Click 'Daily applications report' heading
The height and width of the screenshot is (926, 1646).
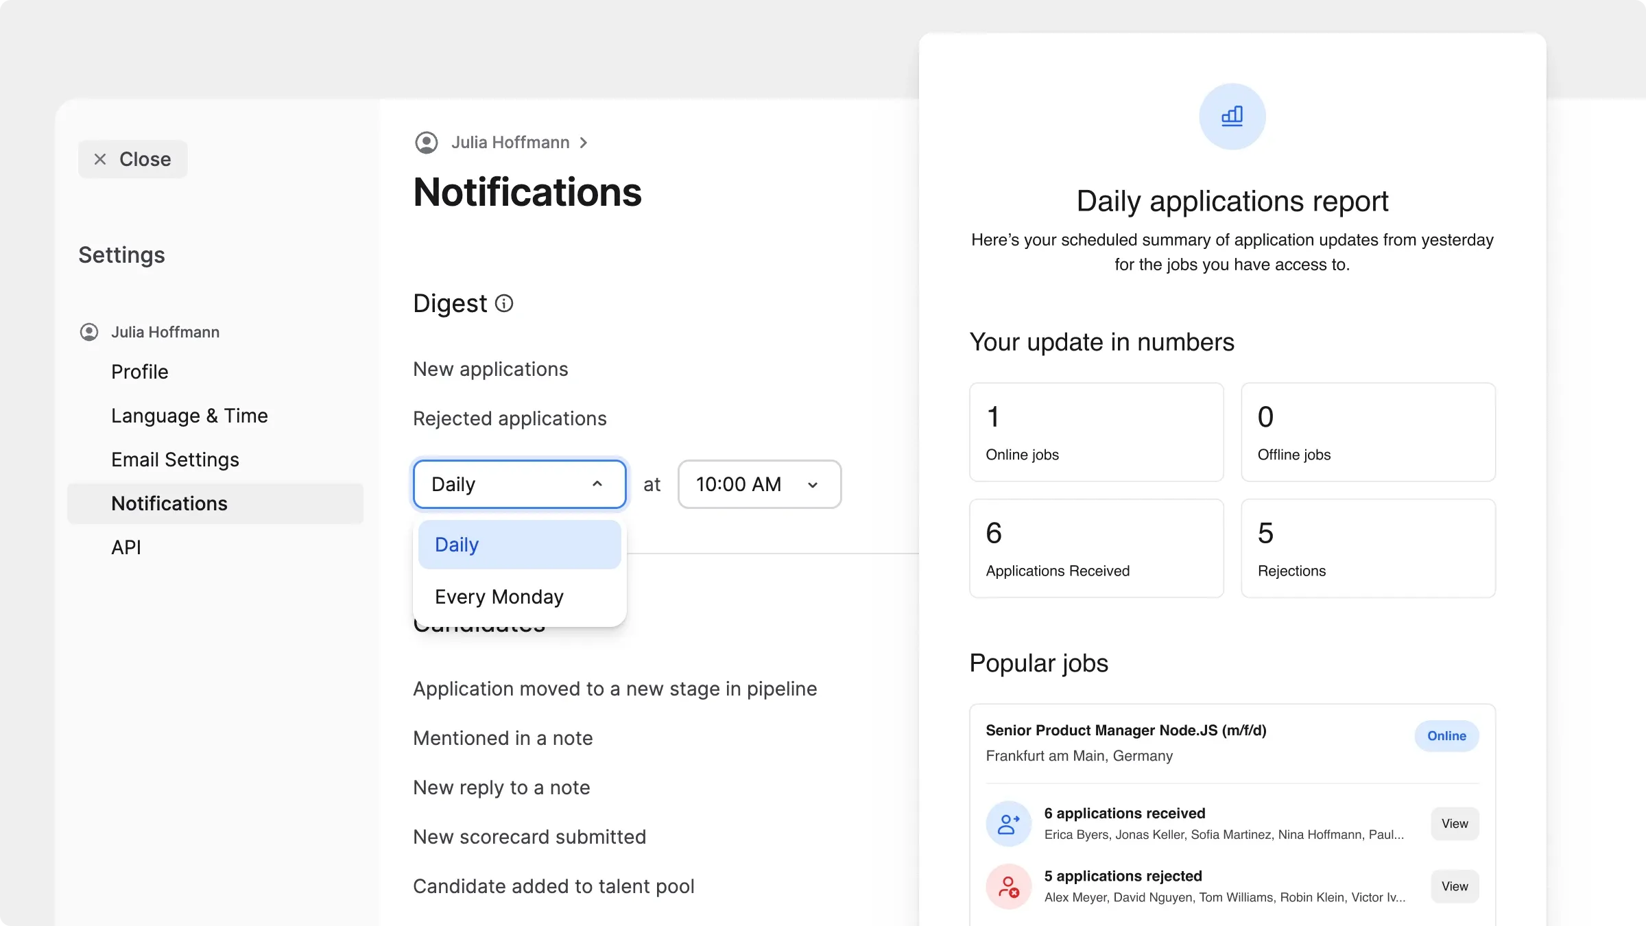(1232, 201)
